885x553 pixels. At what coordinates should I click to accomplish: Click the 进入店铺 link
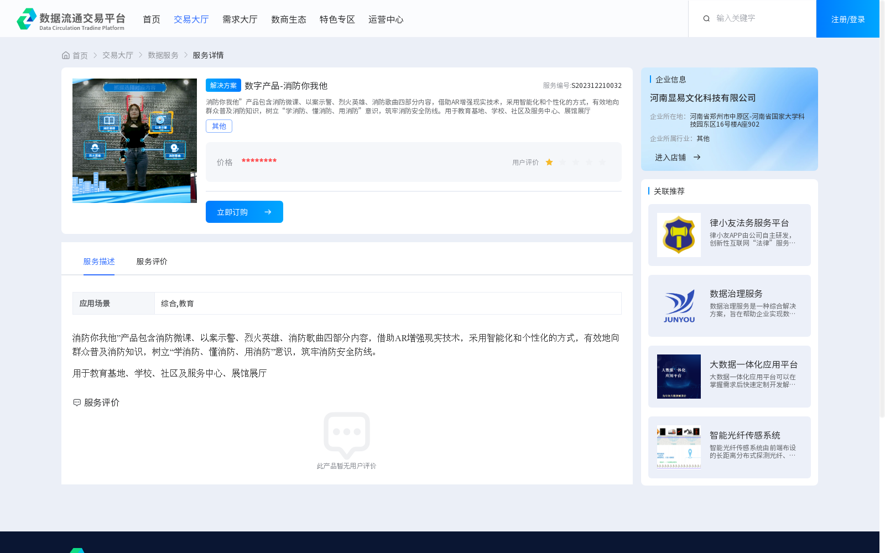pyautogui.click(x=670, y=158)
